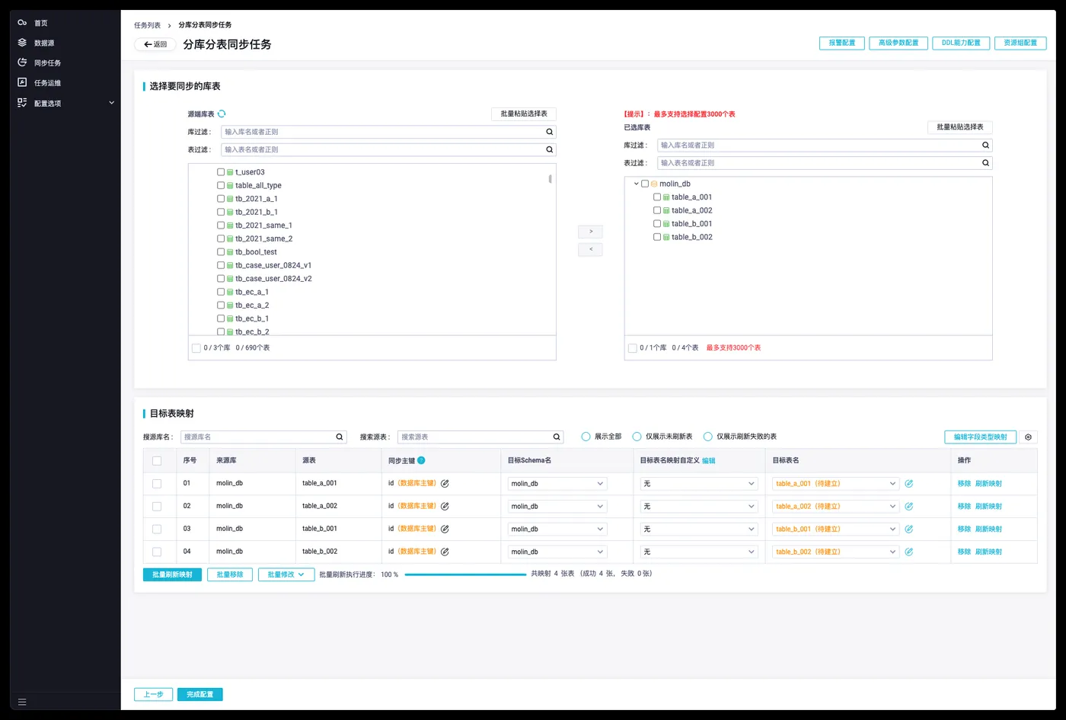This screenshot has width=1066, height=720.
Task: Click 搜索源表 search magnifier icon
Action: 557,437
